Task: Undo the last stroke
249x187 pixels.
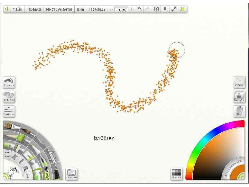Action: click(139, 9)
